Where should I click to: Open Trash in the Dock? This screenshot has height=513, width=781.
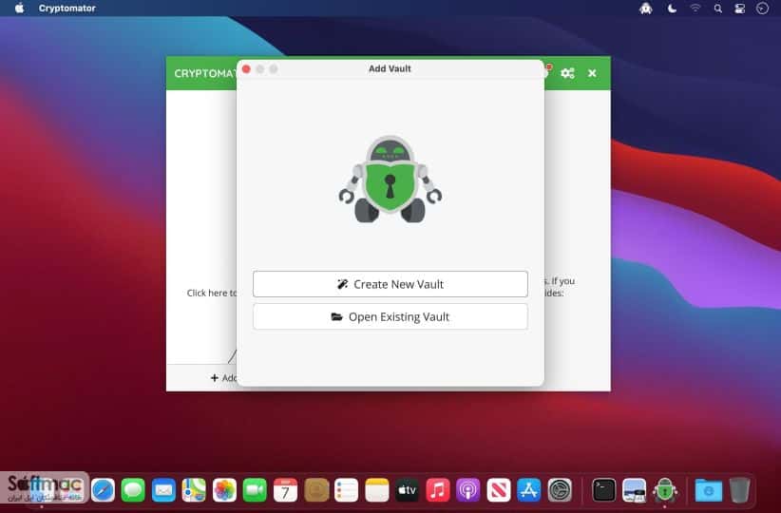coord(739,490)
